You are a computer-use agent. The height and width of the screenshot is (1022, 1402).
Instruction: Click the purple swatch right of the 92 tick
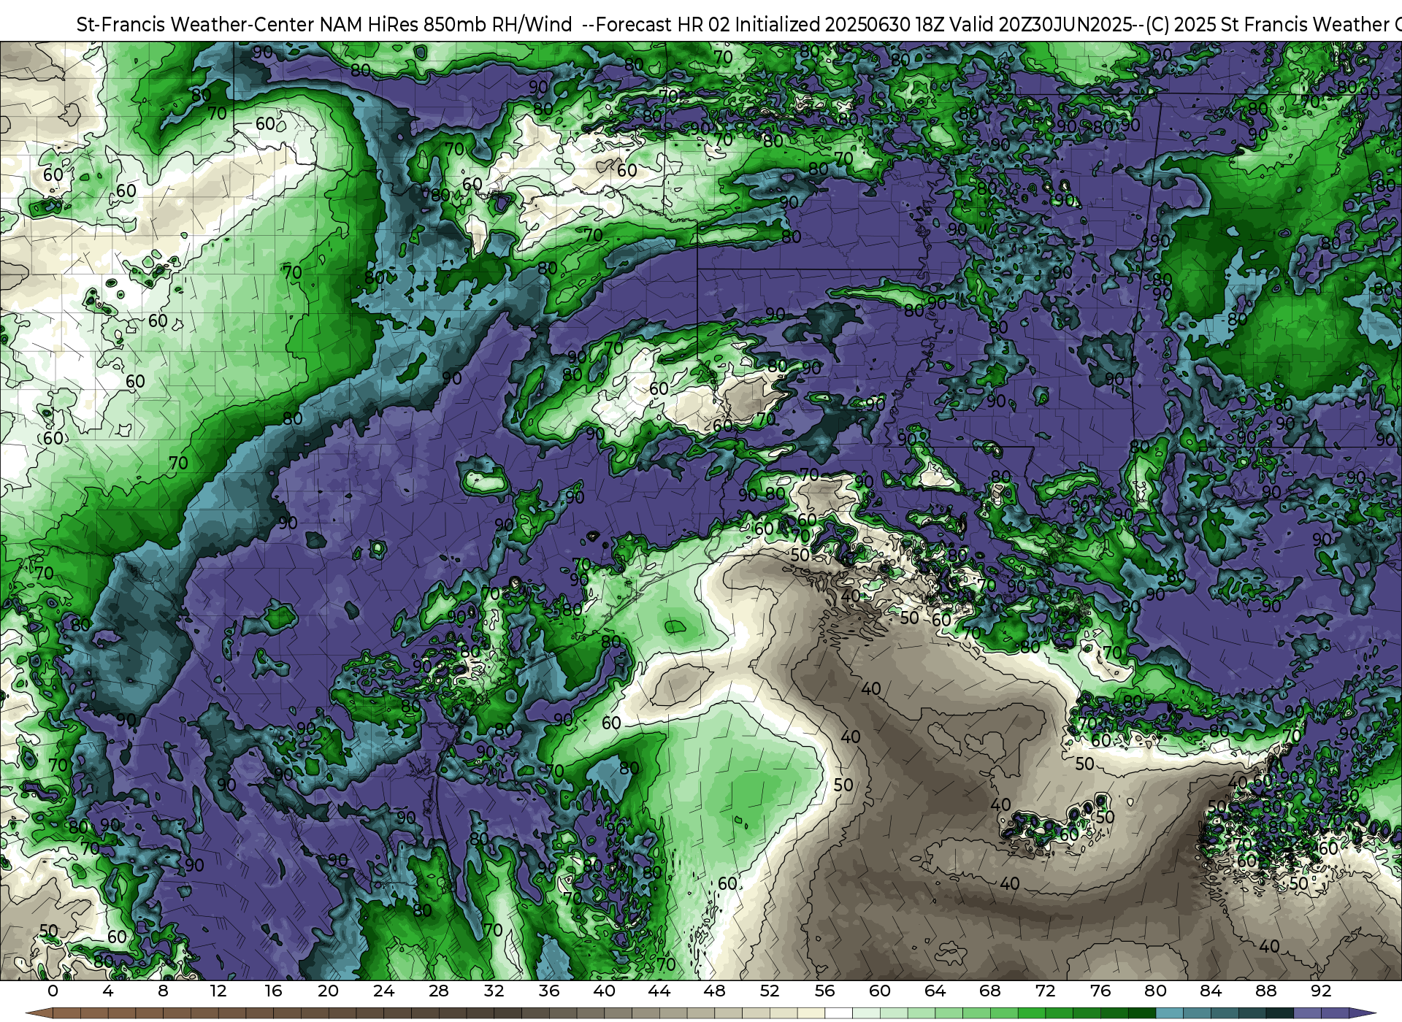tap(1335, 1013)
